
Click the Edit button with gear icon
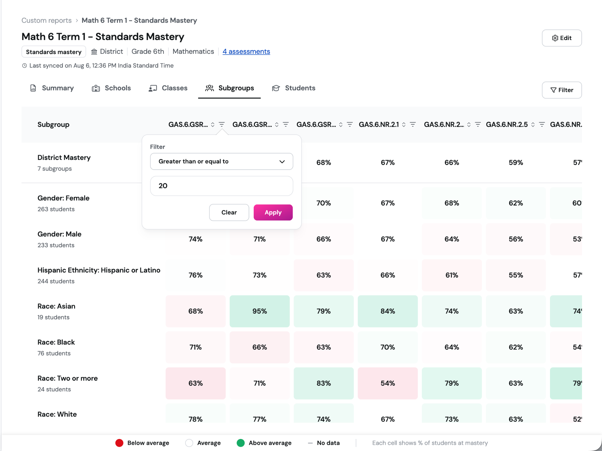[x=562, y=38]
